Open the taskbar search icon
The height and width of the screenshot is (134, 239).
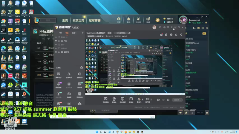point(101,132)
